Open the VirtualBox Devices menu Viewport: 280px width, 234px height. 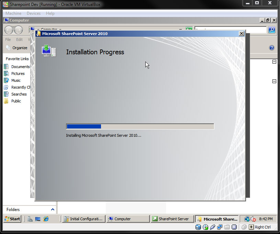point(34,13)
